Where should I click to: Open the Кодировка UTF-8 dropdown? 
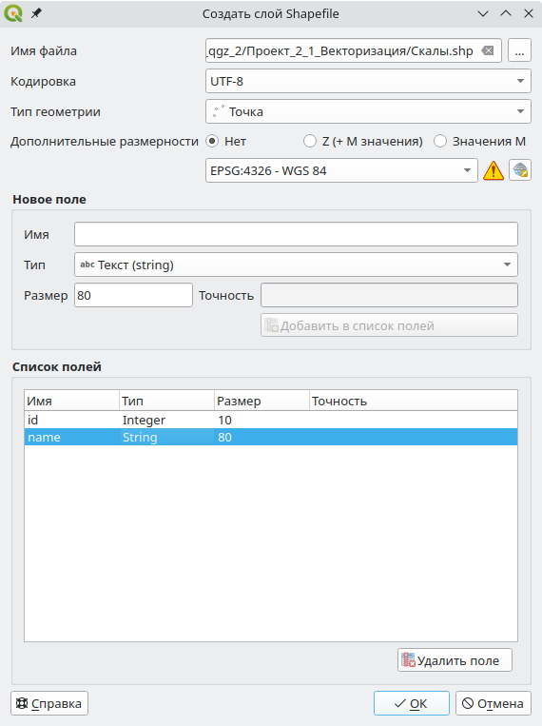tap(368, 81)
